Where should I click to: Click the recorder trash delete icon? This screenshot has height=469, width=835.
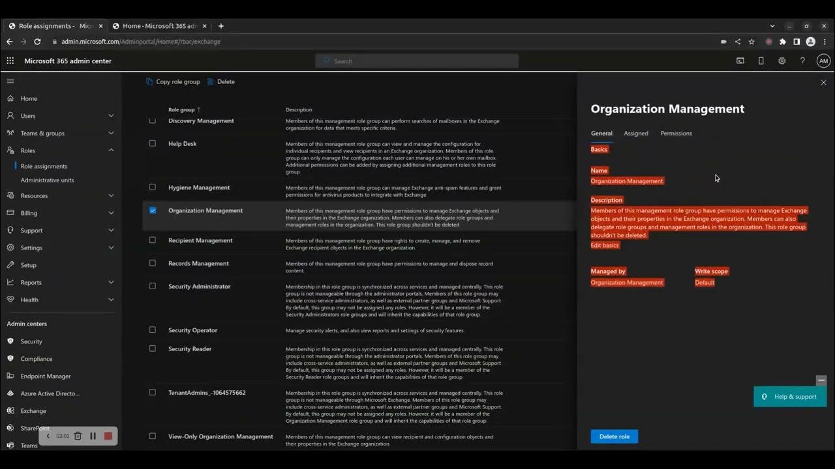pyautogui.click(x=78, y=436)
